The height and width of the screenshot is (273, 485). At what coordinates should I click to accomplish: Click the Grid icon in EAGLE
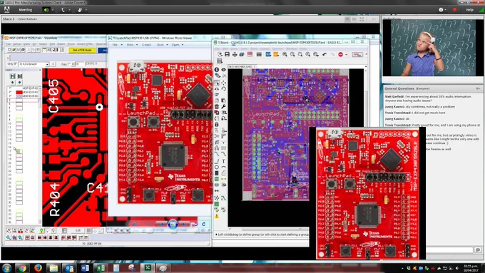point(219,61)
